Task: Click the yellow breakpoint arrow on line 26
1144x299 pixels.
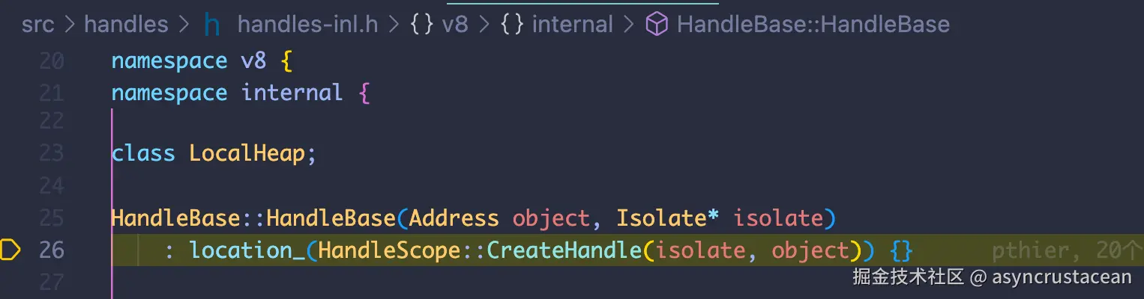Action: coord(11,250)
